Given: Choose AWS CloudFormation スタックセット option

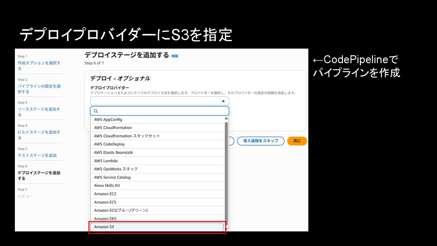Looking at the screenshot, I should 157,136.
